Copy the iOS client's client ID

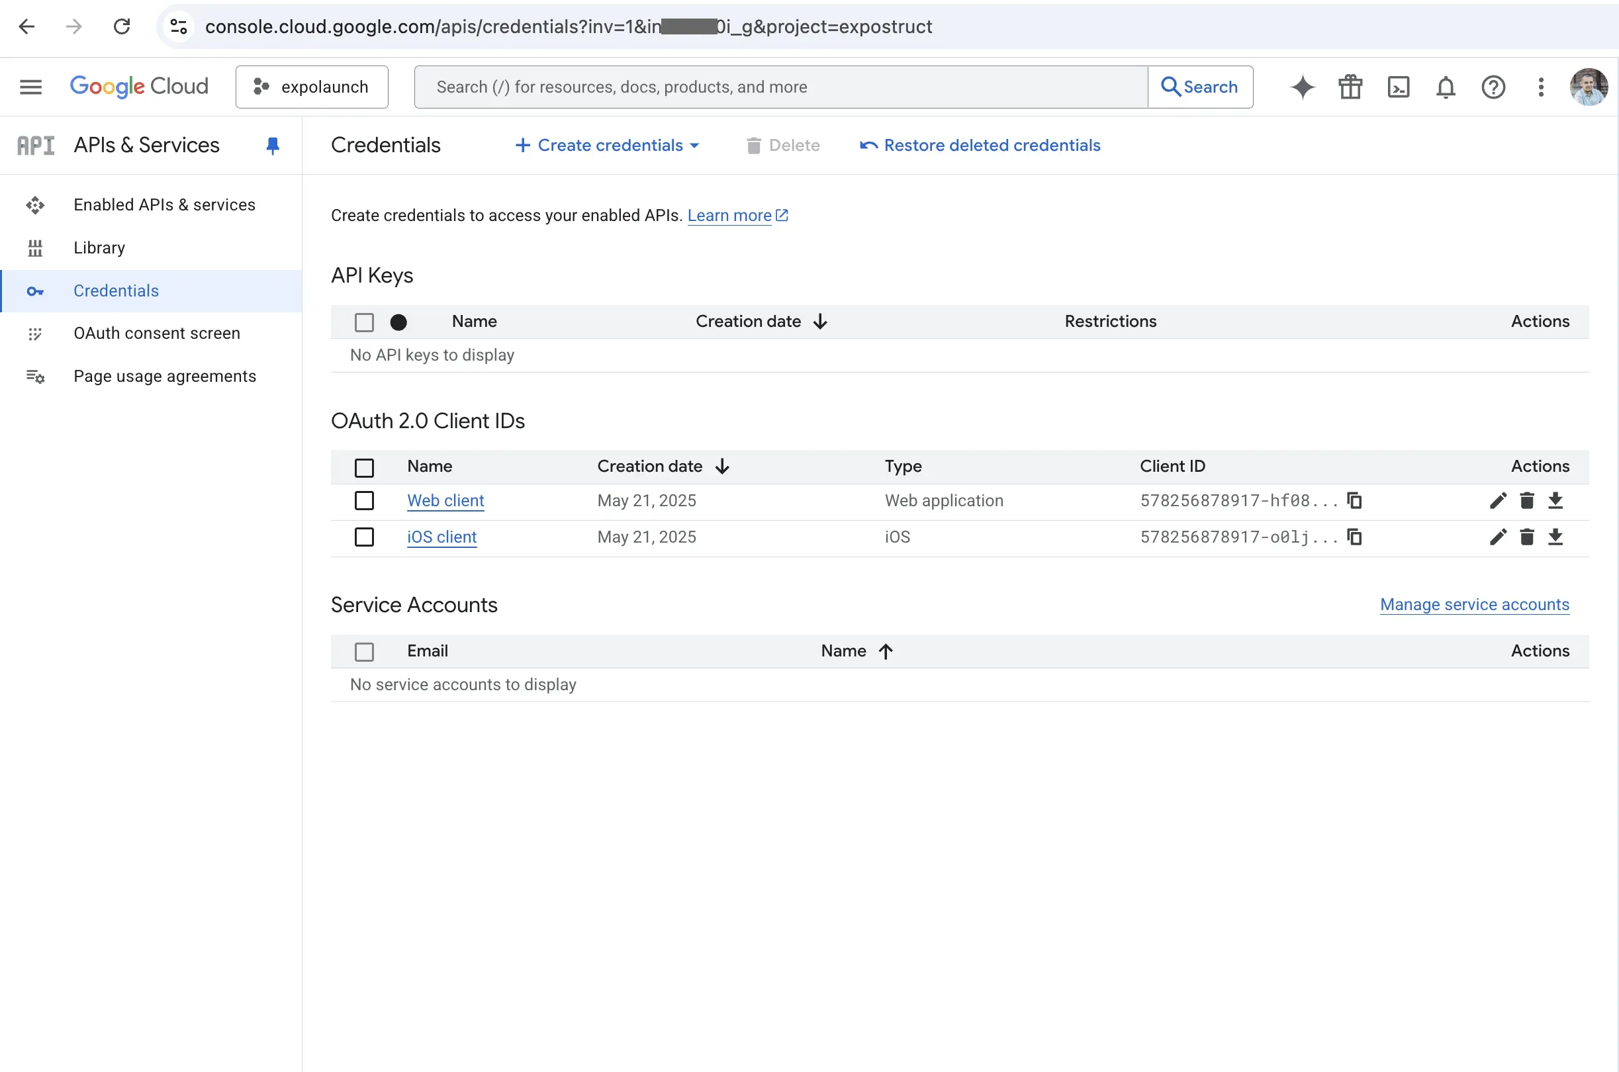click(1354, 537)
